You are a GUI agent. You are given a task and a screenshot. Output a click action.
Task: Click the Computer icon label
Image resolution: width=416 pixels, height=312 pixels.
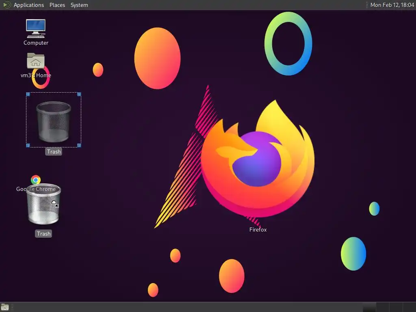pyautogui.click(x=36, y=43)
